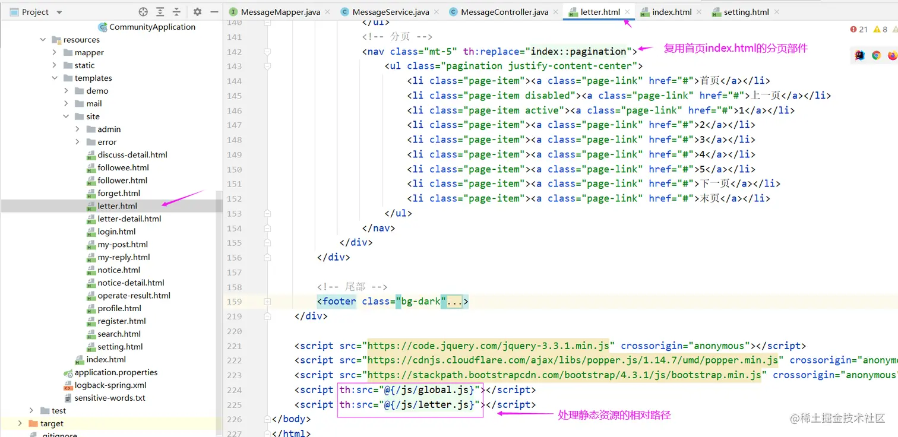898x437 pixels.
Task: Switch to MessageController.java tab
Action: 504,12
